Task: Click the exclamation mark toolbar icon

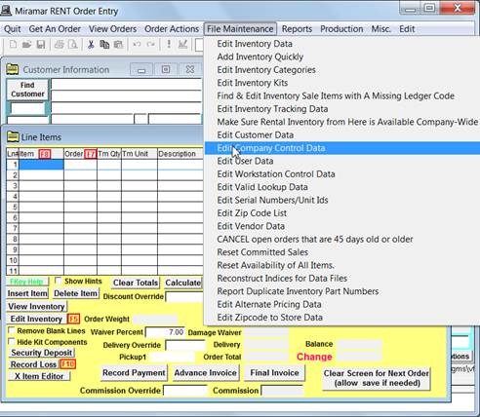Action: [169, 44]
